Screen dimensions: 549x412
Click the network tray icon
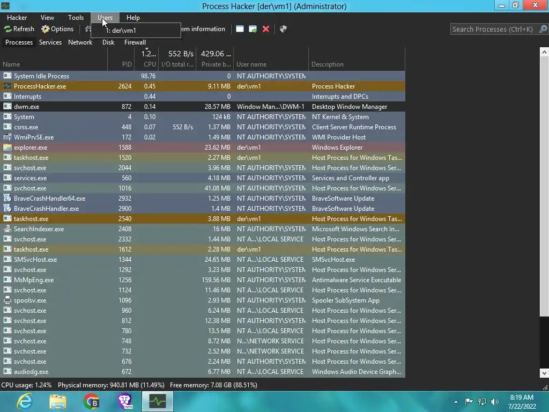[482, 402]
